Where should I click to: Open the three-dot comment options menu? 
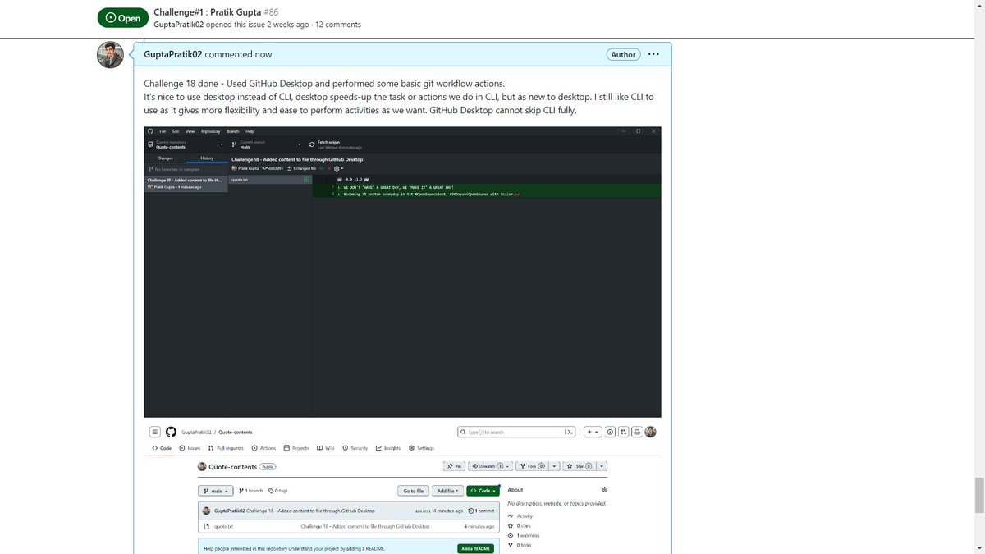click(x=653, y=54)
